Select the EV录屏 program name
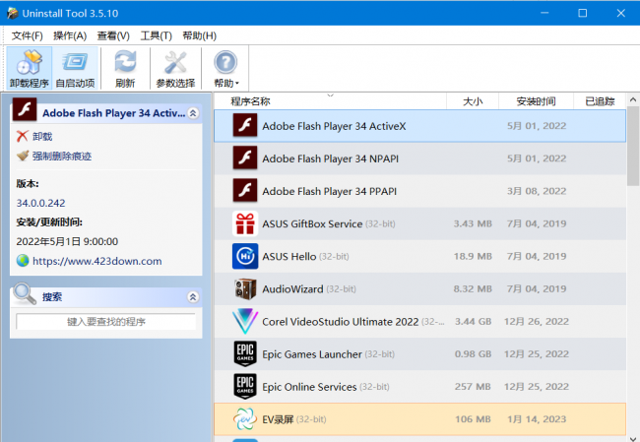This screenshot has height=442, width=640. (x=278, y=419)
